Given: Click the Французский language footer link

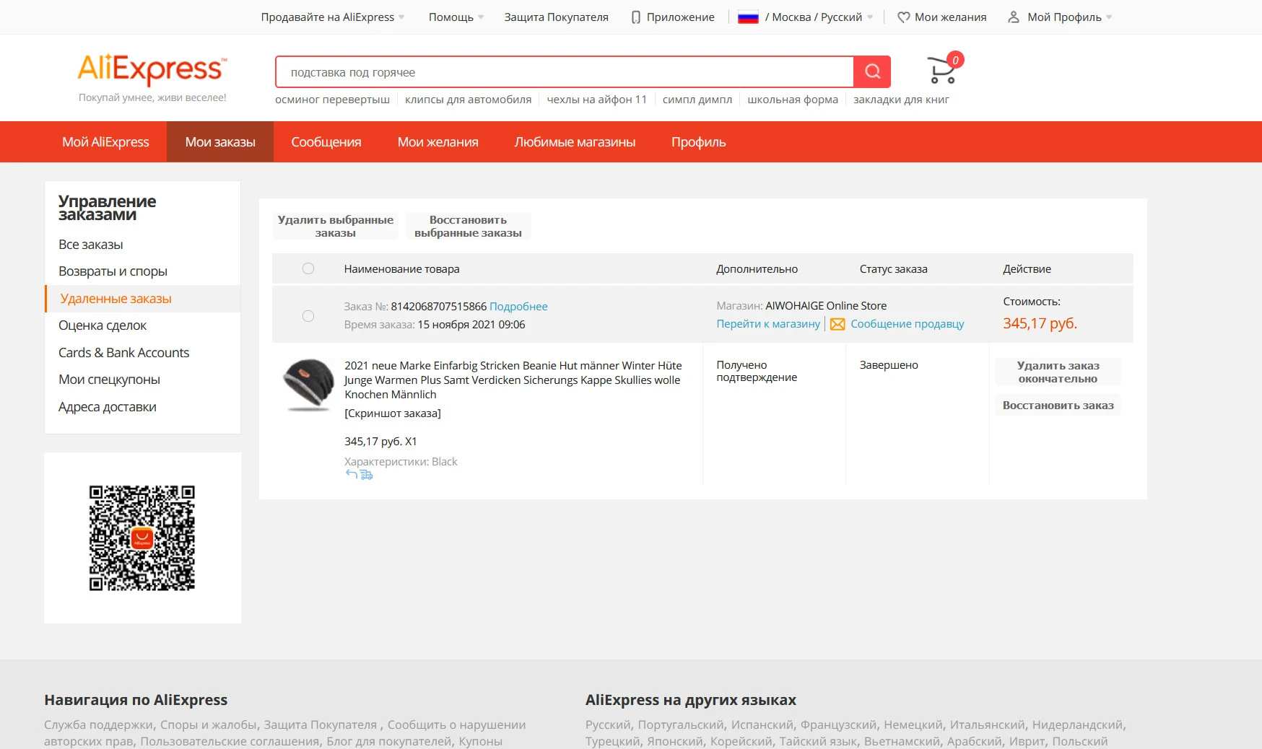Looking at the screenshot, I should pos(838,725).
